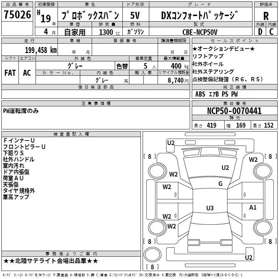
Task: Click the 社外ホイール sales point
Action: (x=208, y=64)
